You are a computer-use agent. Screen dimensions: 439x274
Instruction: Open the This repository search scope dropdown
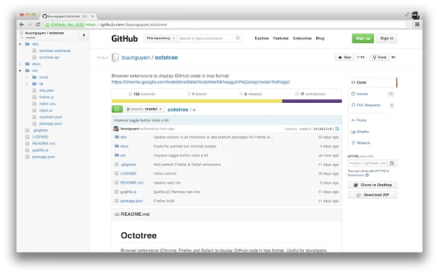tap(161, 38)
